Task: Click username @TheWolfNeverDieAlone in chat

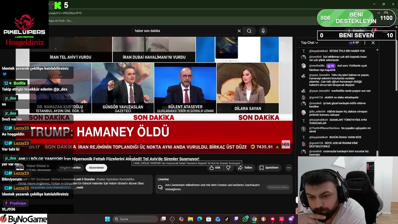Action: 324,128
